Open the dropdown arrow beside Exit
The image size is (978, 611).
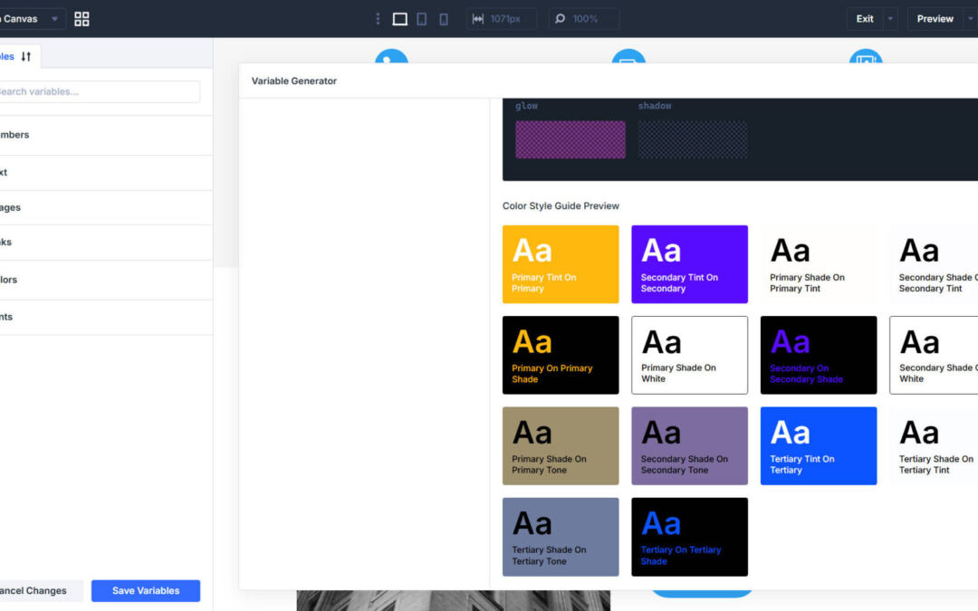tap(890, 19)
